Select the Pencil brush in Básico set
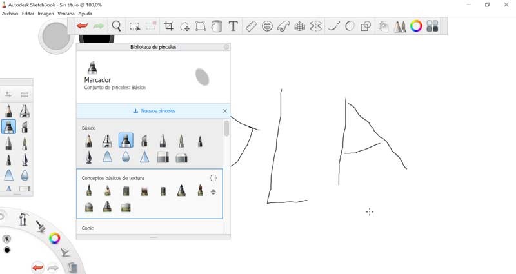Screen dimensions: 516x274 [x=88, y=141]
